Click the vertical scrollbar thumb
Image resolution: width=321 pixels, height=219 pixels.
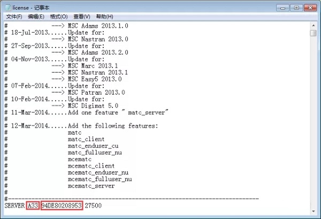[x=313, y=33]
